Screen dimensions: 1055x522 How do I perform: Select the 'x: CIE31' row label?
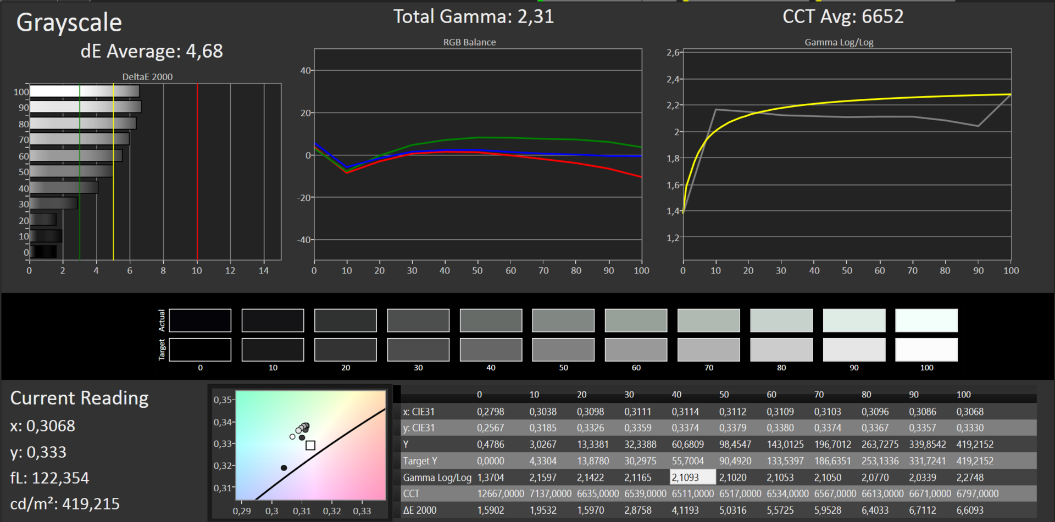tap(419, 412)
